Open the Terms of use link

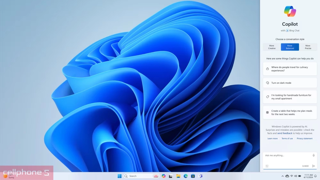pyautogui.click(x=287, y=138)
